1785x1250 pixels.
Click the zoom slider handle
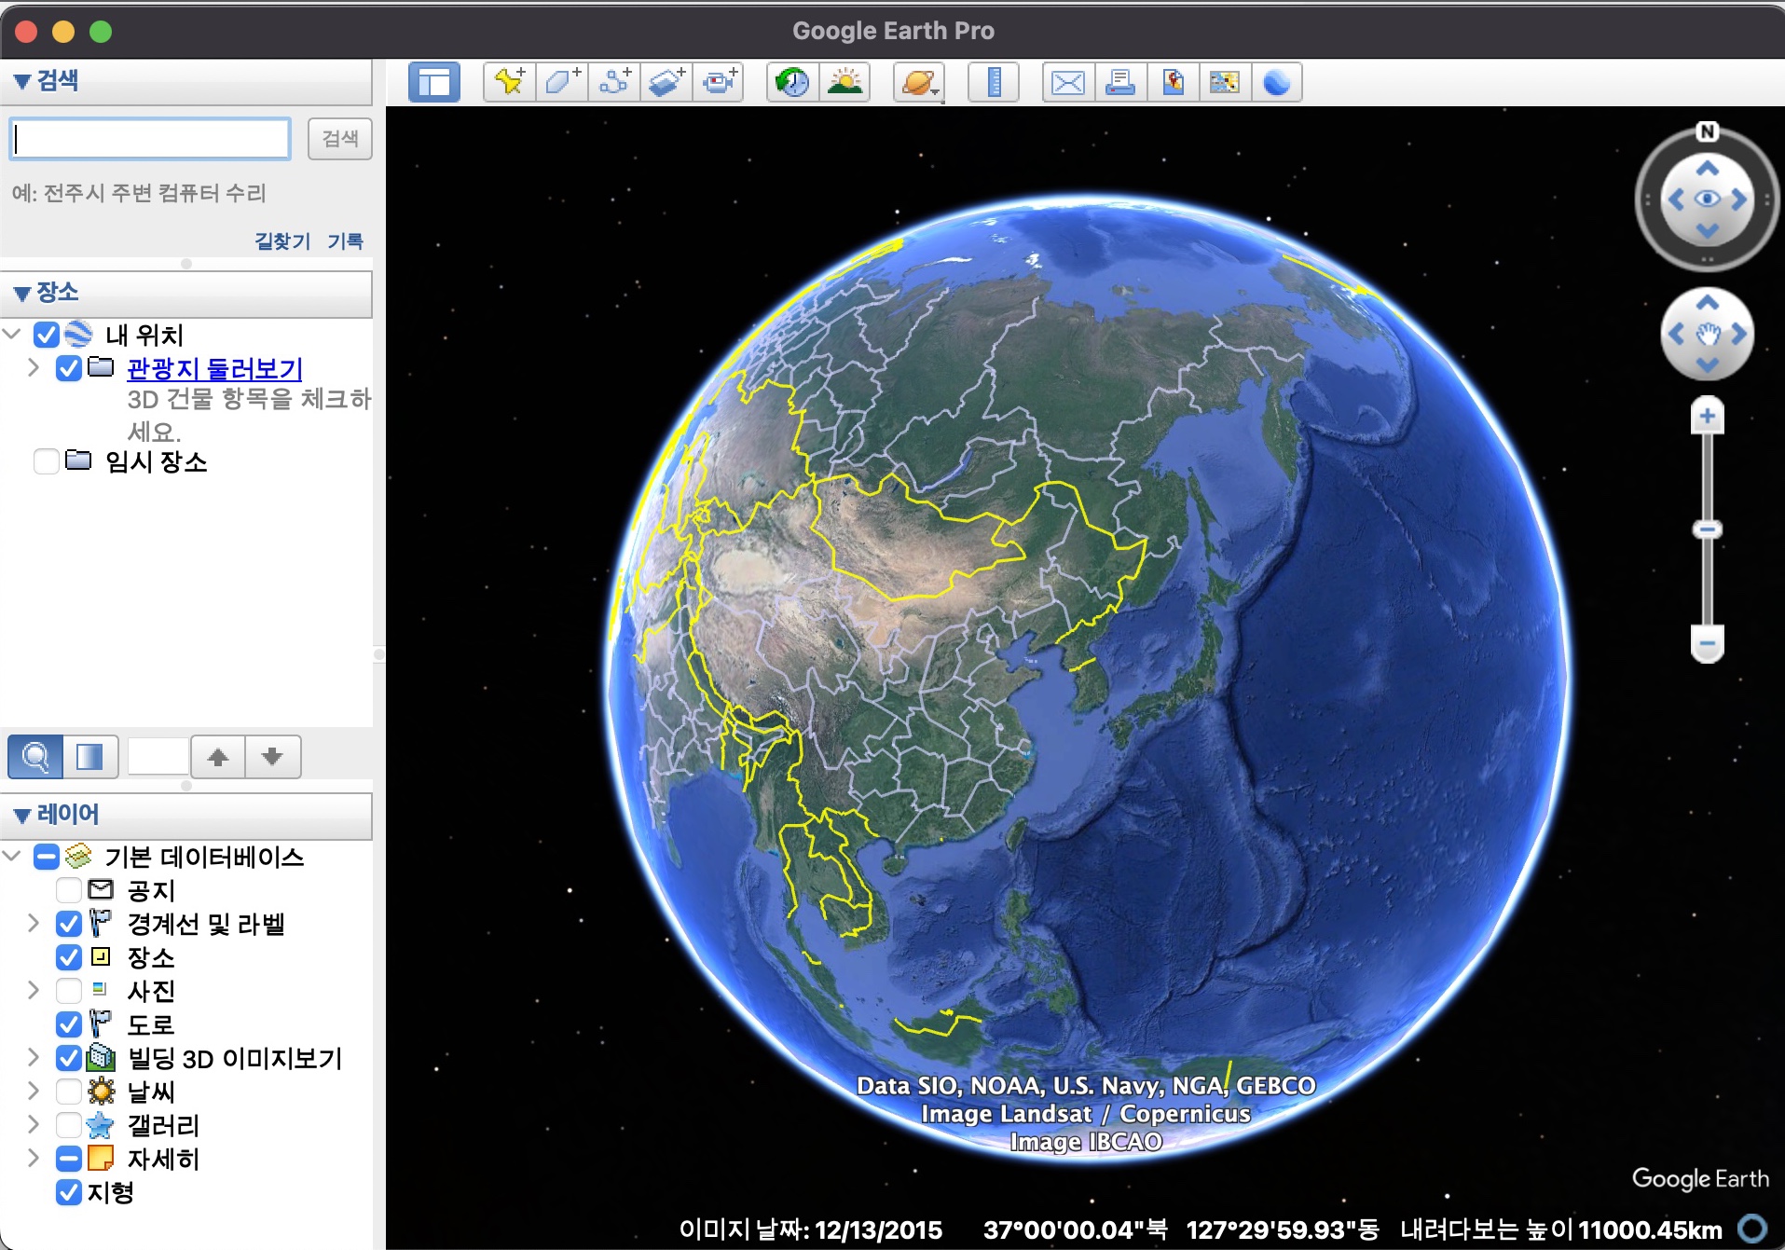[x=1707, y=529]
